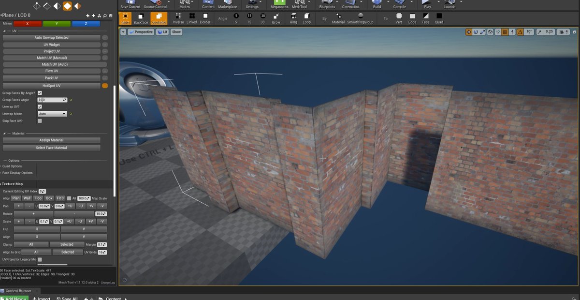
Task: Click the Save Current toolbar icon
Action: (130, 4)
